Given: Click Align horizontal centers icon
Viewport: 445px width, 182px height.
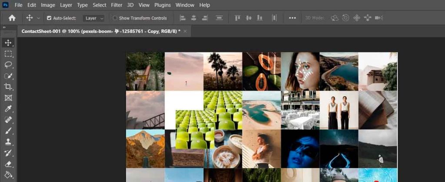Looking at the screenshot, I should (193, 18).
